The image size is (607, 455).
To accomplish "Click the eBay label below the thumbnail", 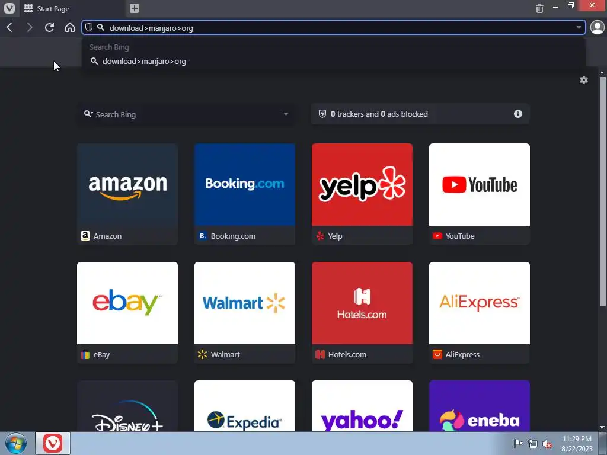I will tap(101, 354).
